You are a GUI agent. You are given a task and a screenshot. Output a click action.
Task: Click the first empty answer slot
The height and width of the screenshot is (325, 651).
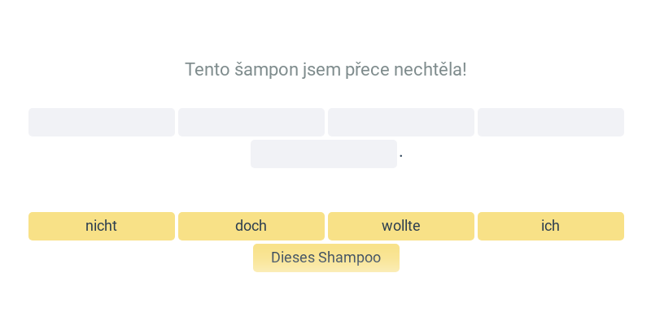coord(102,122)
